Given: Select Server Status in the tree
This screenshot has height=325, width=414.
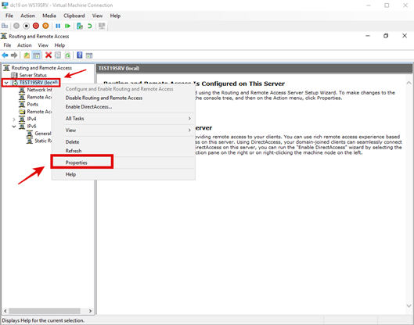Looking at the screenshot, I should (33, 75).
